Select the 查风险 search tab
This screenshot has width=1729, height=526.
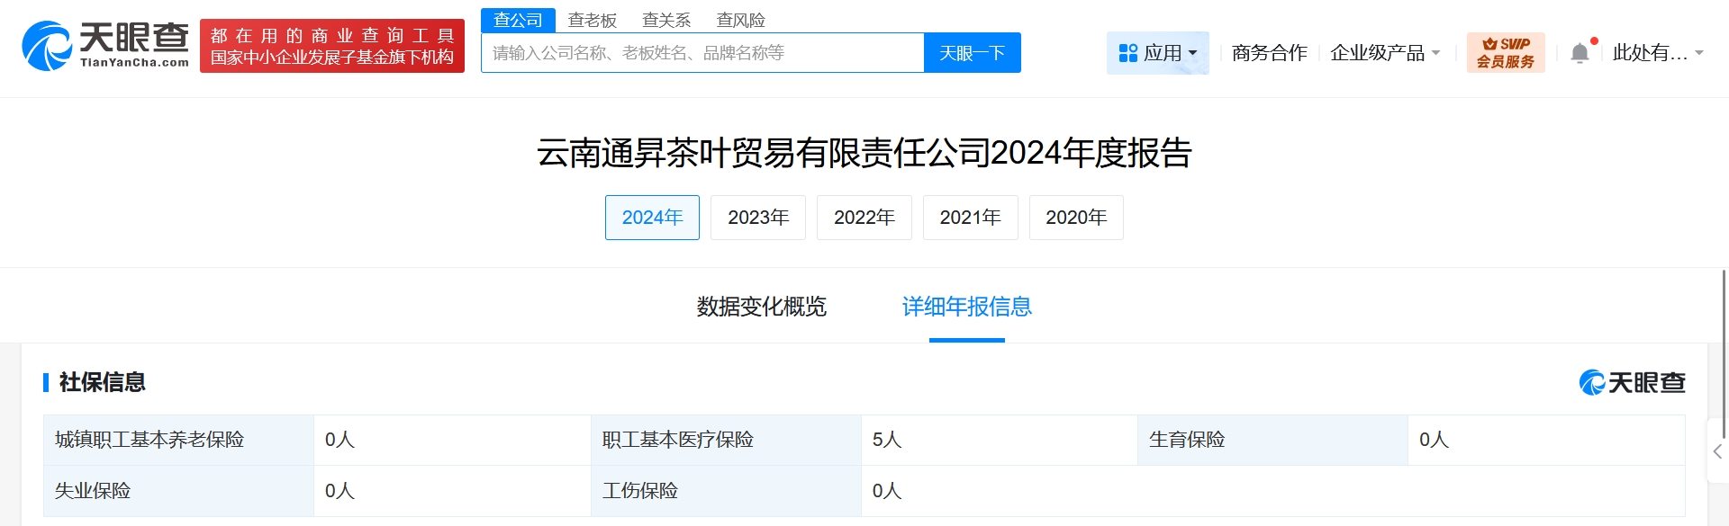click(x=740, y=20)
